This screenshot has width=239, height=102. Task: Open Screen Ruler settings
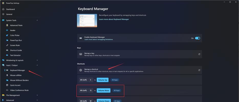(15, 45)
